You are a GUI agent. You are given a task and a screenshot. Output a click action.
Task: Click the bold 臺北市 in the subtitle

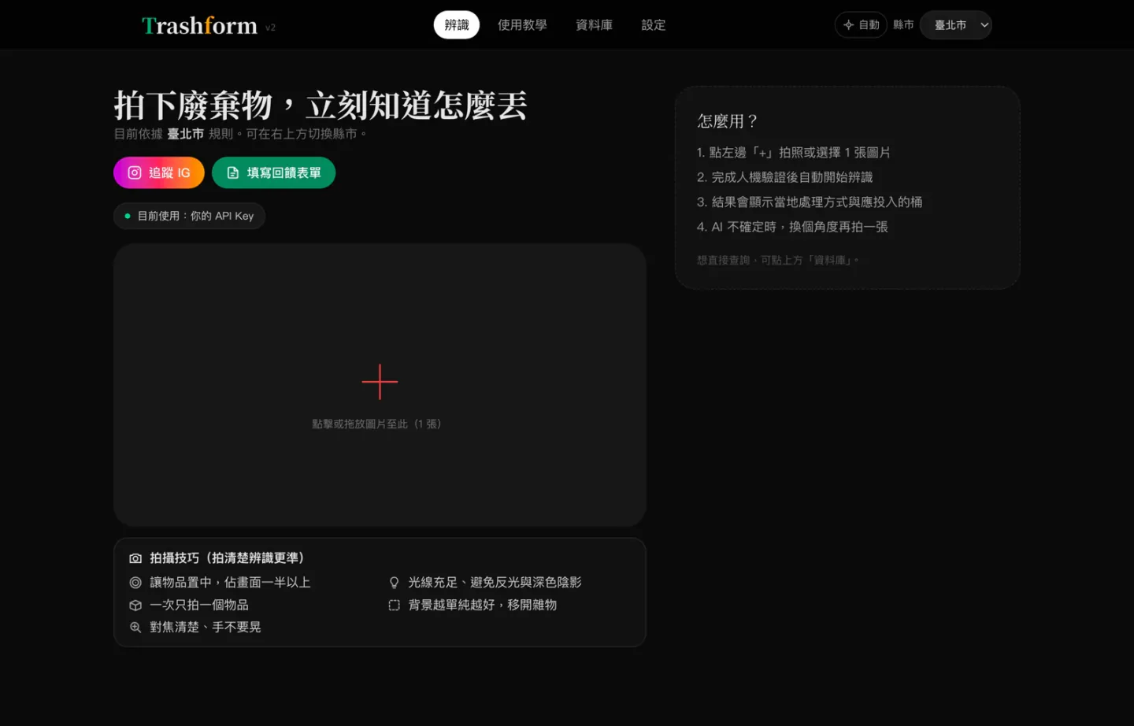(x=185, y=134)
